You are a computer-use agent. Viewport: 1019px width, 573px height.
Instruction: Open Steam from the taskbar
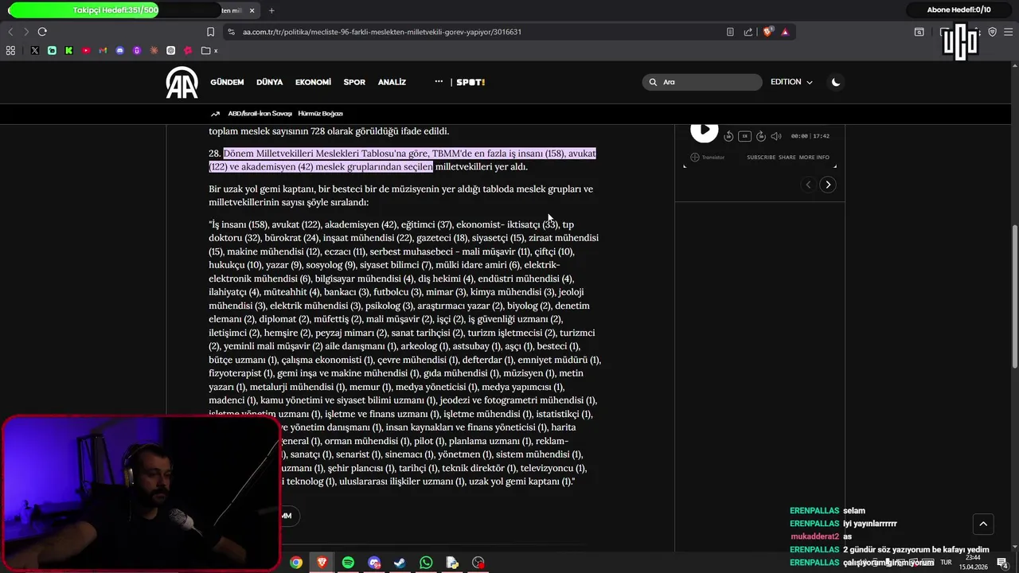pos(400,563)
